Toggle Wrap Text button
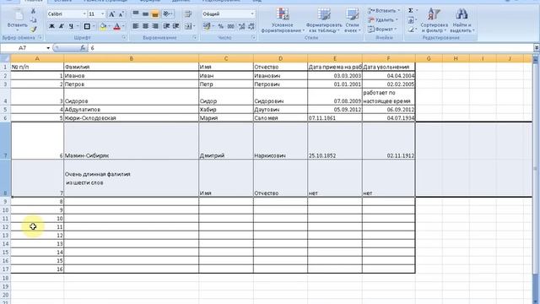This screenshot has height=304, width=540. tap(188, 14)
